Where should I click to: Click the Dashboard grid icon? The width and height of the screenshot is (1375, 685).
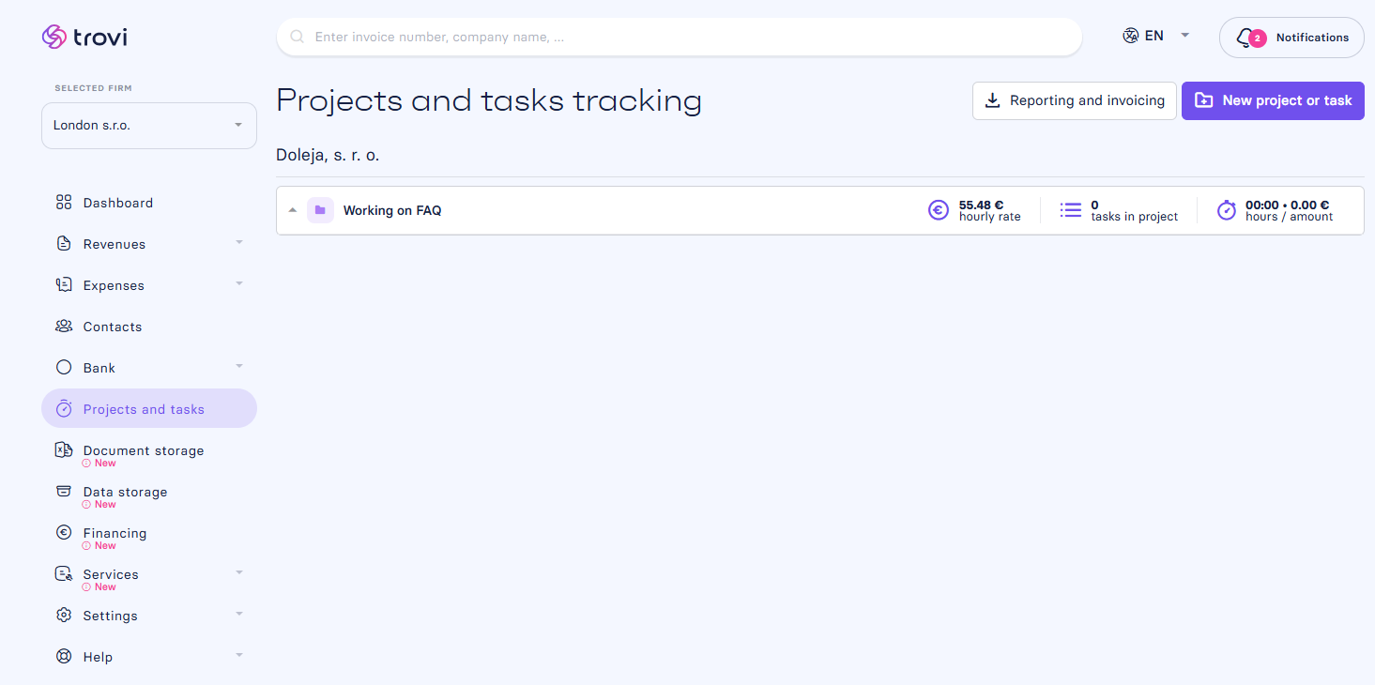click(64, 203)
